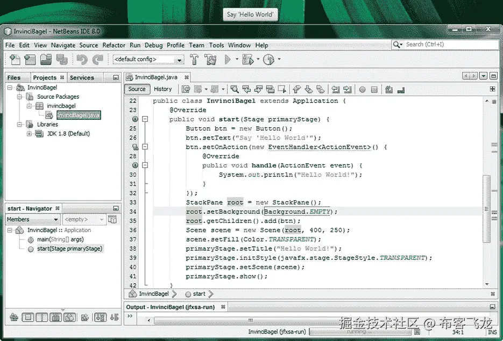Switch to the Services tab
Image resolution: width=503 pixels, height=341 pixels.
click(82, 77)
